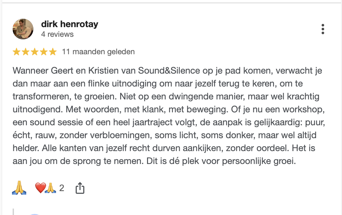Click the first gold rating star

point(17,52)
